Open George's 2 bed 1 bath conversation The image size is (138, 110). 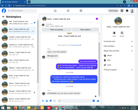tap(18, 92)
